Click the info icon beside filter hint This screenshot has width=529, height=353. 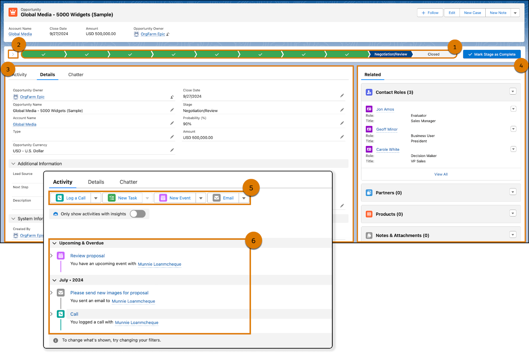(x=56, y=340)
